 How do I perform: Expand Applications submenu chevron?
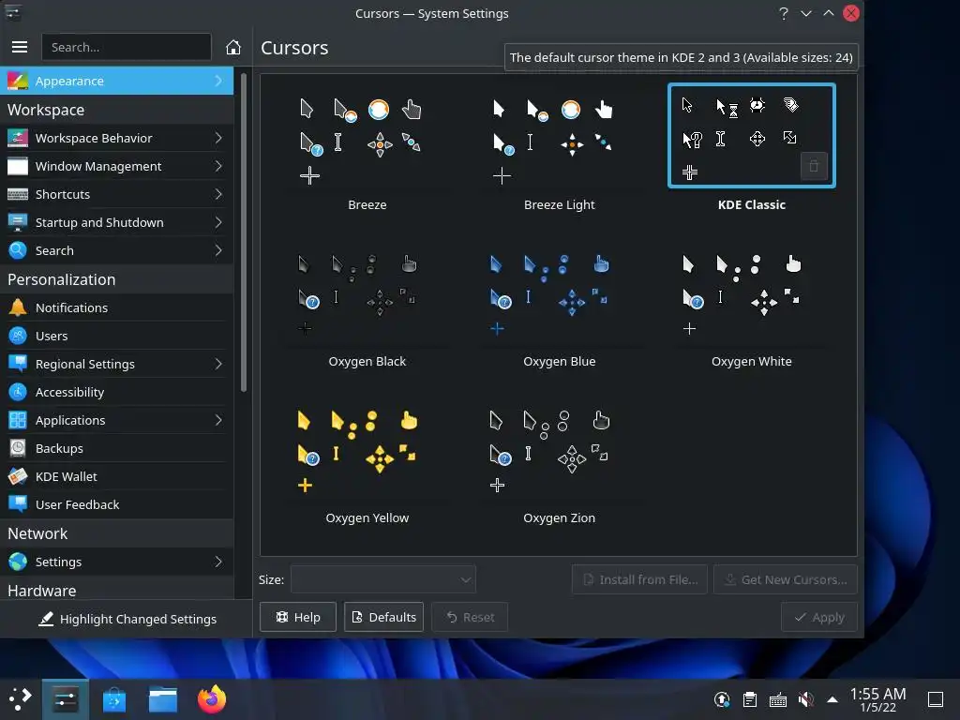click(x=218, y=420)
